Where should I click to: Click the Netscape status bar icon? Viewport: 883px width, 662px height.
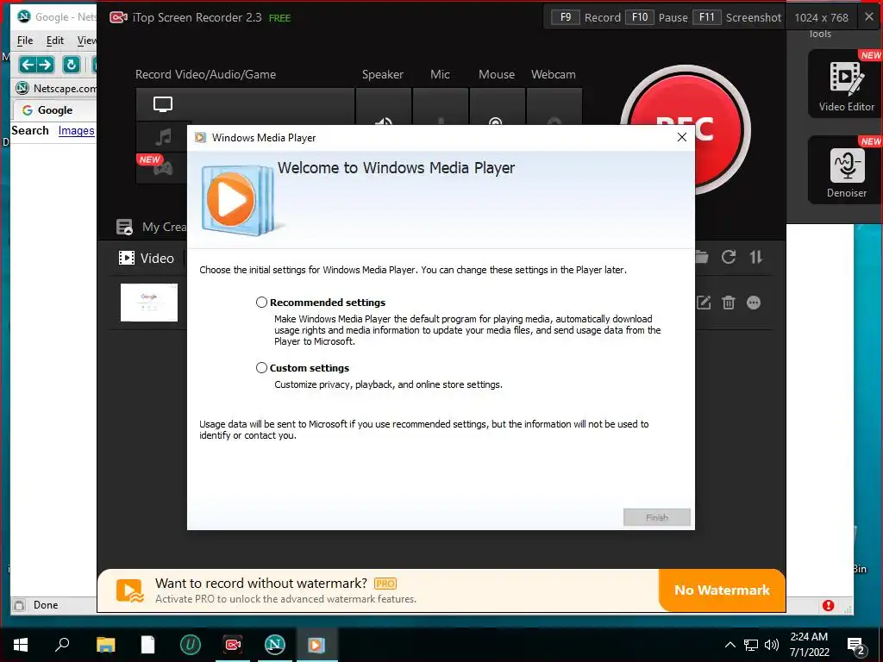[x=19, y=605]
